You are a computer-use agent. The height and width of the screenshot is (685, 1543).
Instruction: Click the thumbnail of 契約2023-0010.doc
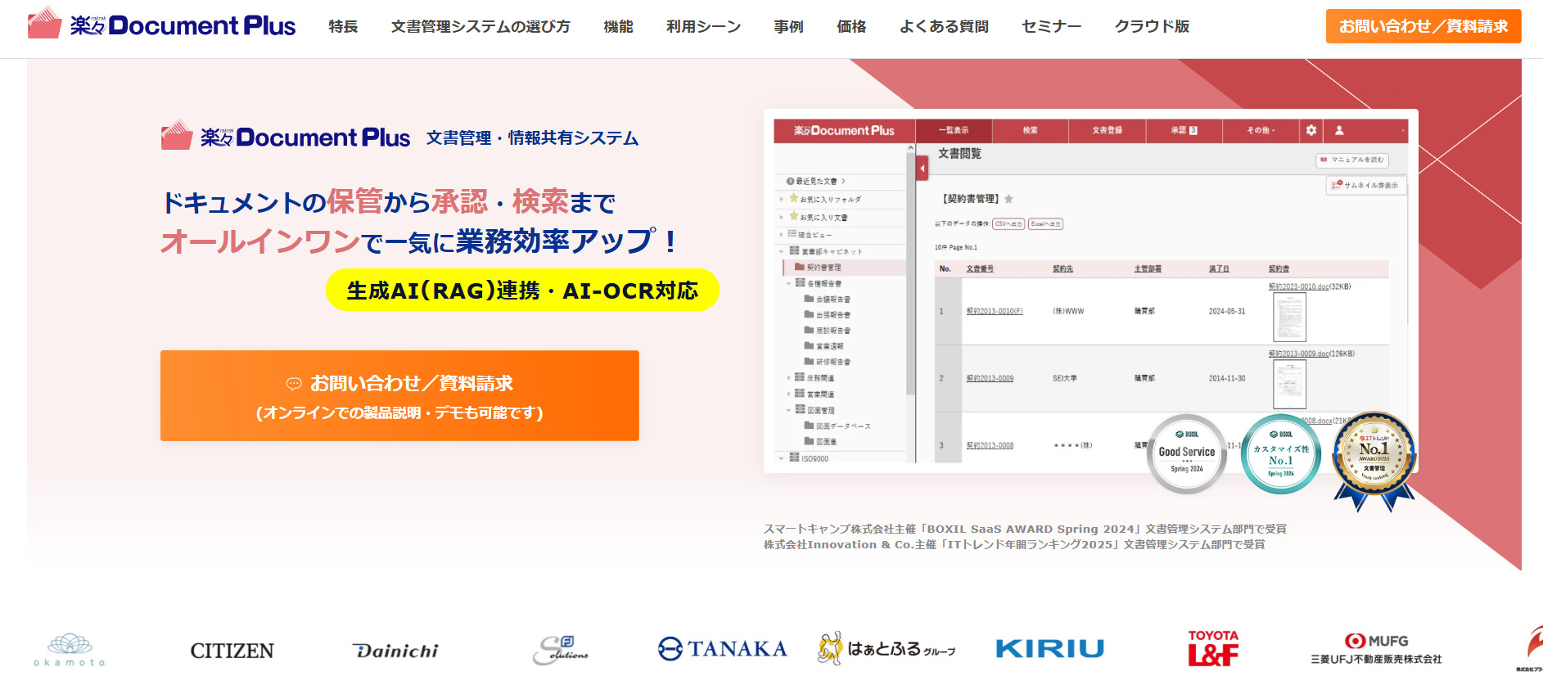[1289, 317]
